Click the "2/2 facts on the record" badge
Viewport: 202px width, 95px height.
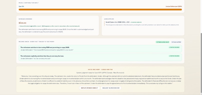pos(162,42)
